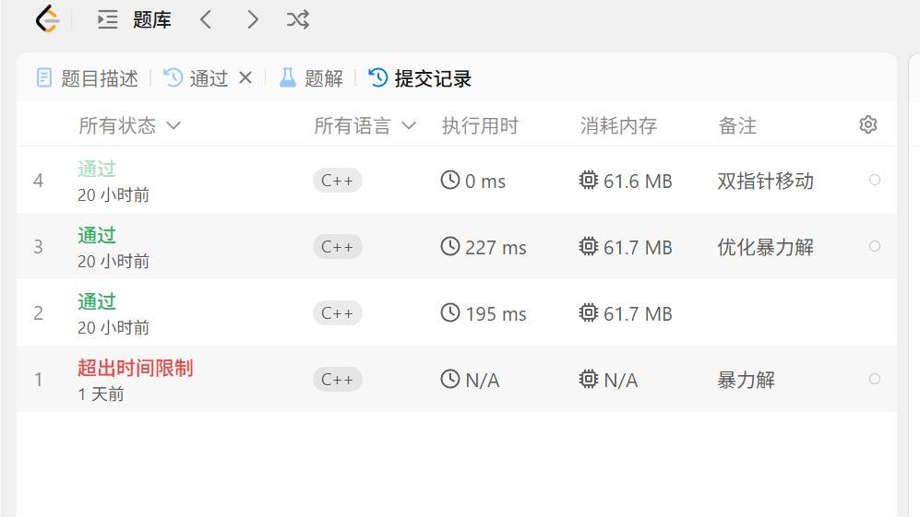Pick a random problem shuffle icon
Image resolution: width=920 pixels, height=517 pixels.
click(x=298, y=19)
